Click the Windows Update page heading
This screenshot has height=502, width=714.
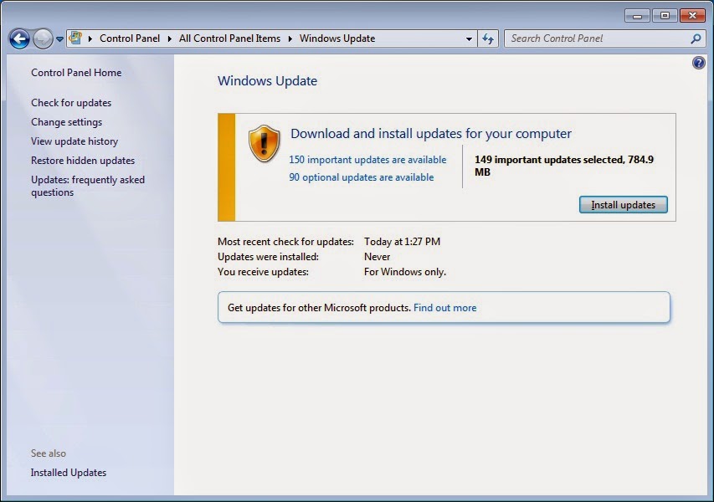[267, 81]
